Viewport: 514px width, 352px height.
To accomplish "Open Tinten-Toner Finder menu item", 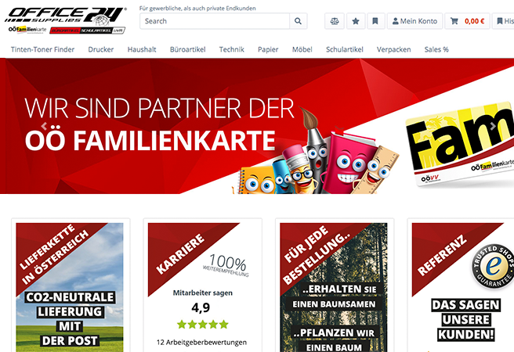I will [x=42, y=49].
